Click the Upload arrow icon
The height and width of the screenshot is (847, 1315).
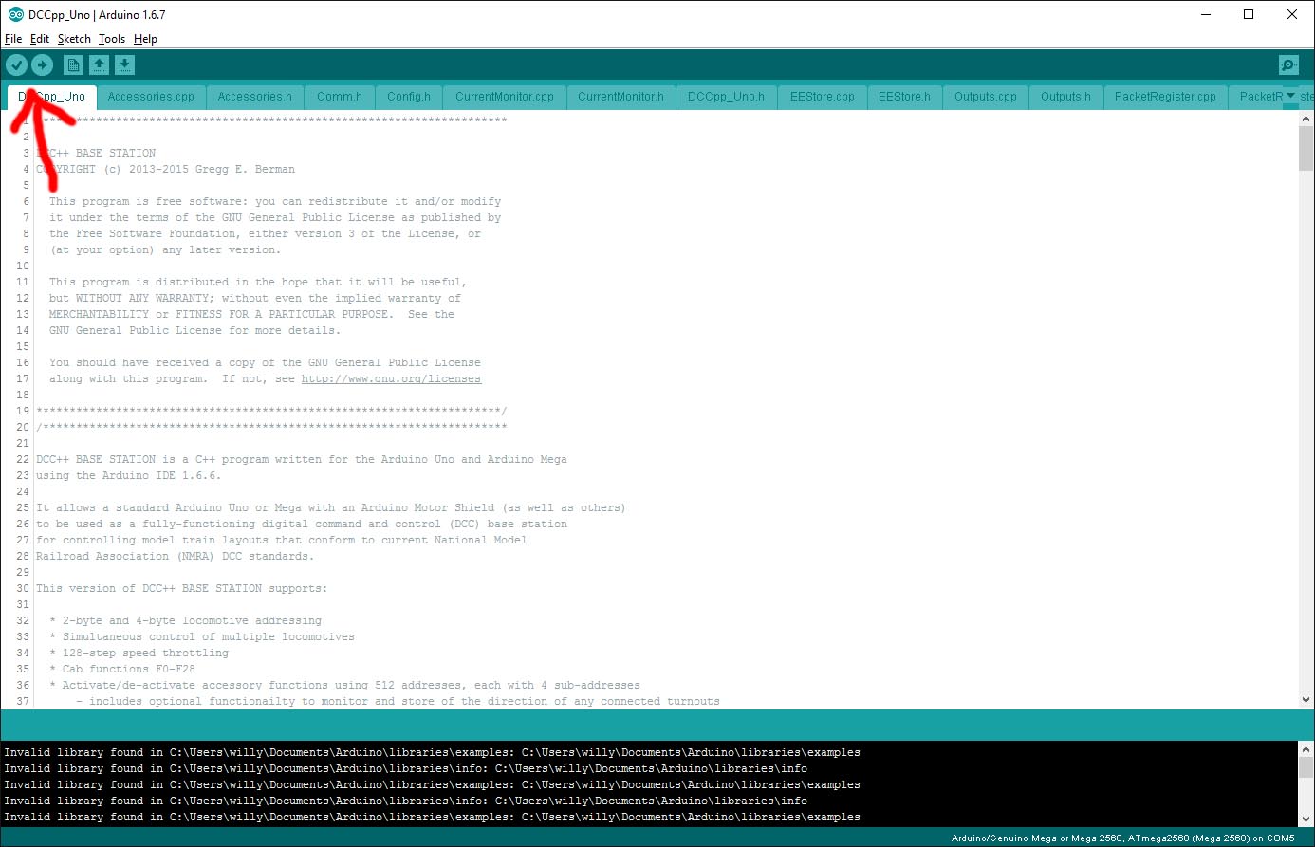pos(42,64)
